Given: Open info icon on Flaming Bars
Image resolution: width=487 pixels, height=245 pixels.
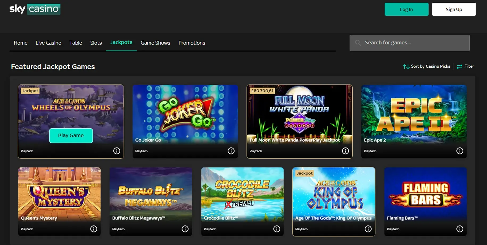Looking at the screenshot, I should (460, 229).
